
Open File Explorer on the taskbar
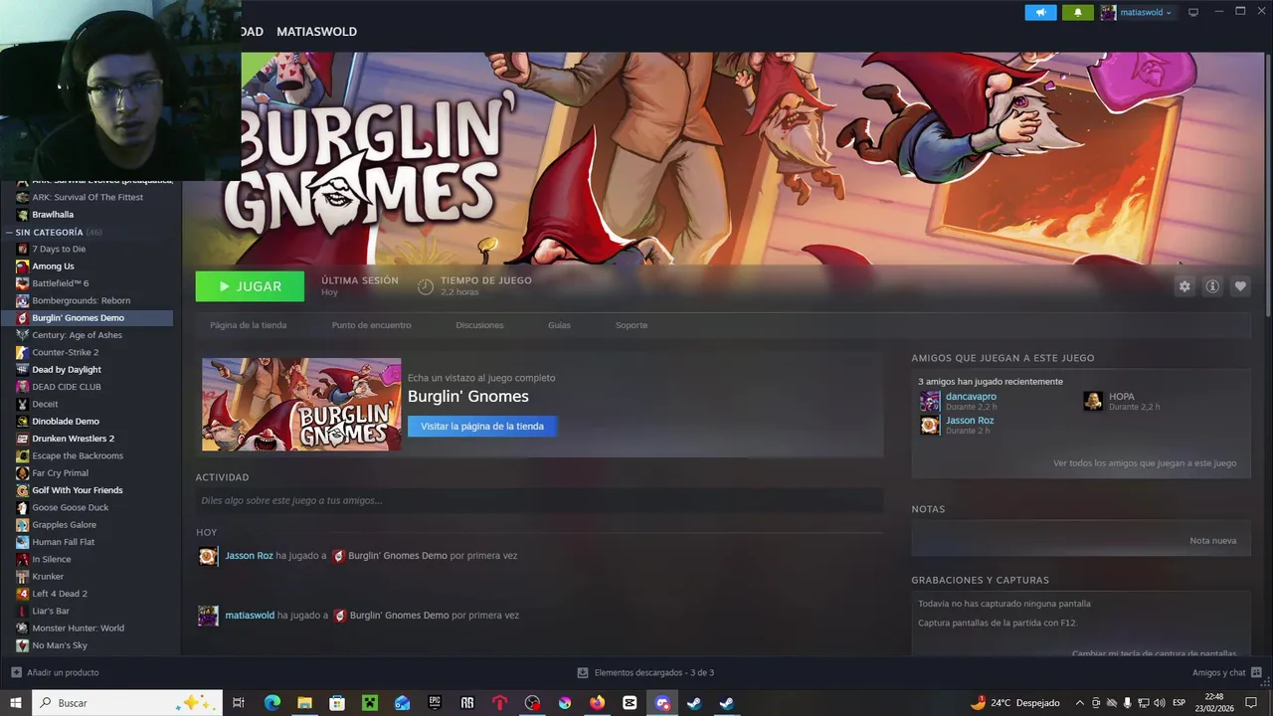(304, 703)
